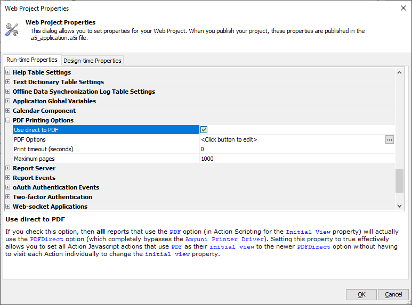Expand Offline Data Synchronization Log Table Settings
Viewport: 412px width, 305px height.
pyautogui.click(x=8, y=92)
